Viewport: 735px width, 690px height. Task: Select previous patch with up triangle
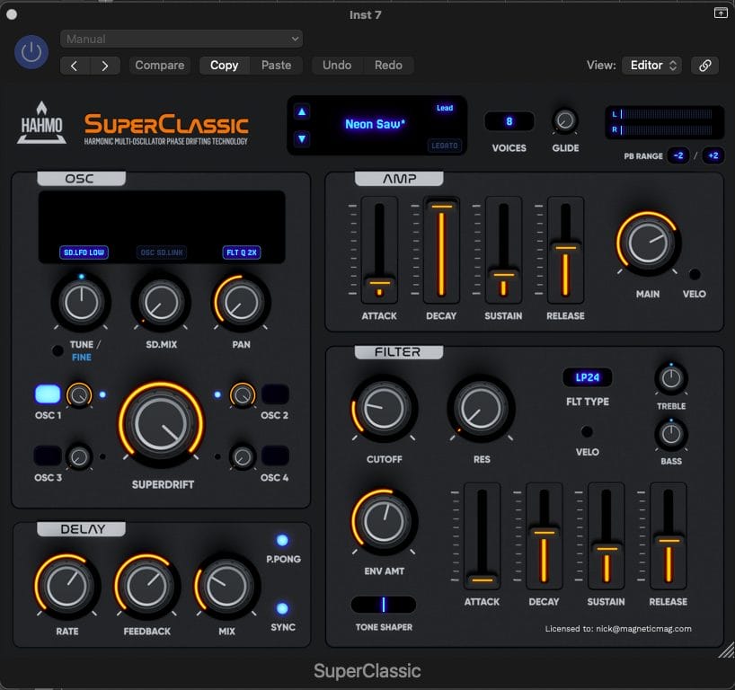click(302, 111)
